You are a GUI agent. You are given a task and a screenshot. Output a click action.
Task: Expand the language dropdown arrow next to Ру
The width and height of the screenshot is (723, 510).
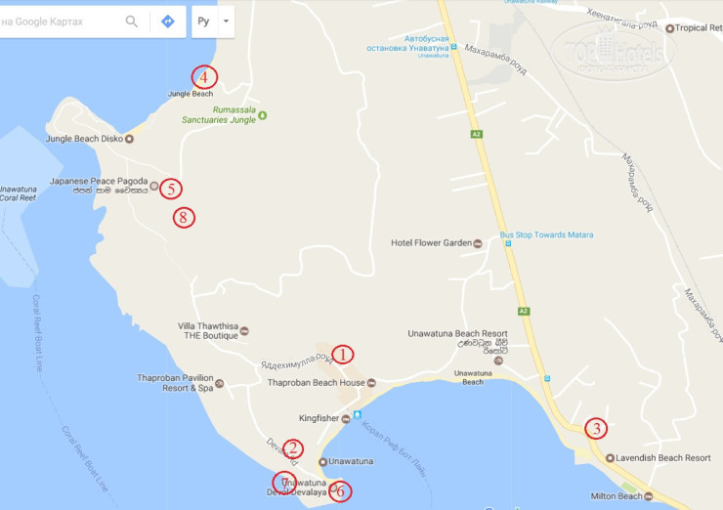(226, 21)
